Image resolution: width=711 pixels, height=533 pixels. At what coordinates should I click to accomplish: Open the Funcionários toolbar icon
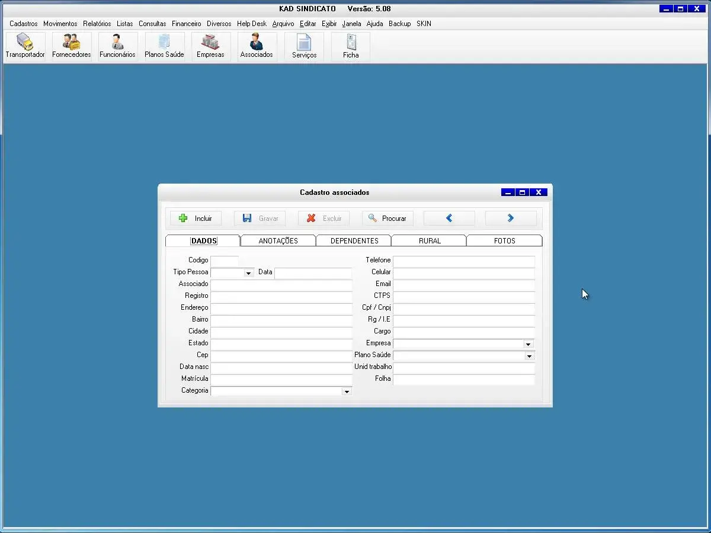117,47
